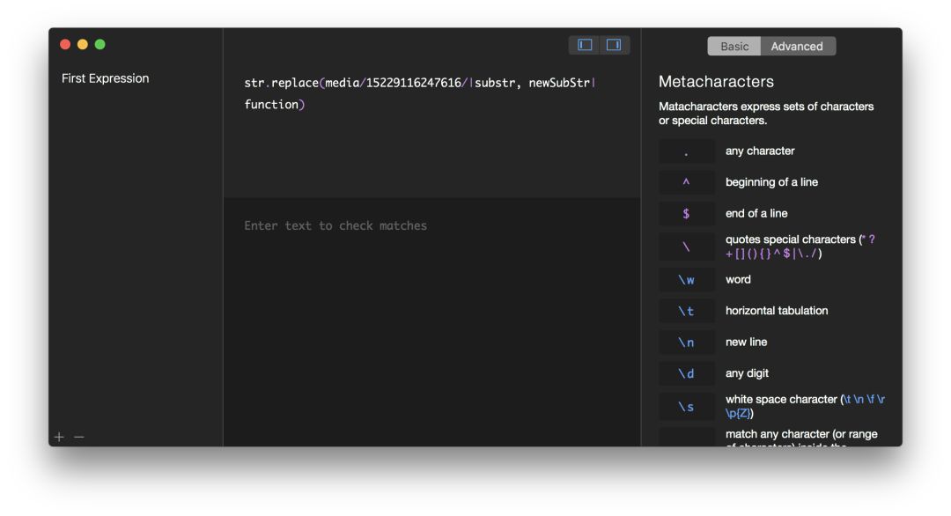951x516 pixels.
Task: Add a new expression with plus icon
Action: coord(59,437)
